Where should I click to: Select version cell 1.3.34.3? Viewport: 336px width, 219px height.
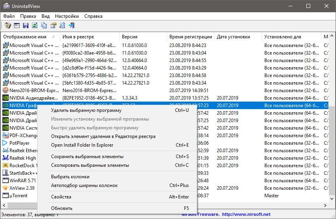click(x=130, y=98)
